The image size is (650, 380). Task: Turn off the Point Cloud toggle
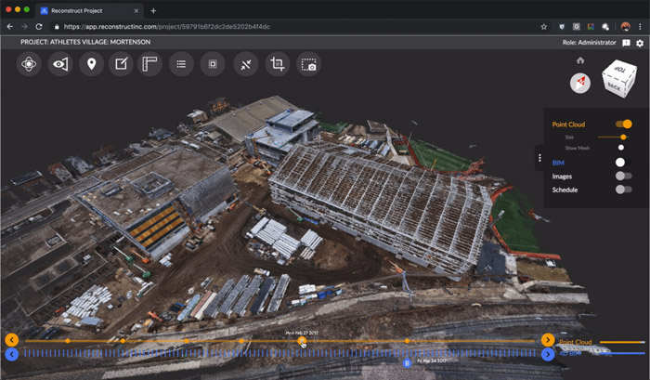(x=623, y=124)
